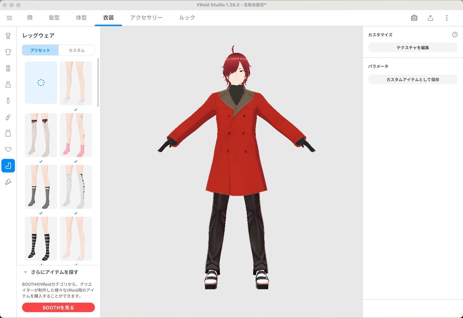The height and width of the screenshot is (318, 463).
Task: Click the BOOTHを見る button
Action: click(x=58, y=307)
